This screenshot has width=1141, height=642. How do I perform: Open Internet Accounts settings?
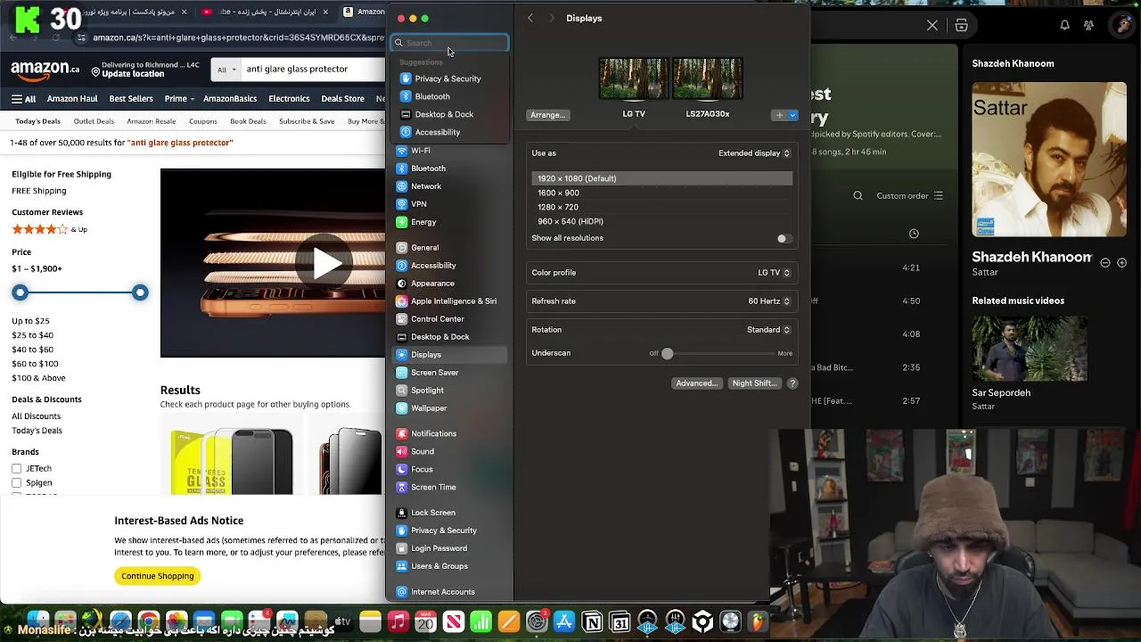coord(450,592)
